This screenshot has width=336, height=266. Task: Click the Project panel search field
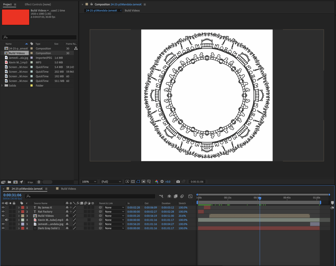coord(40,37)
